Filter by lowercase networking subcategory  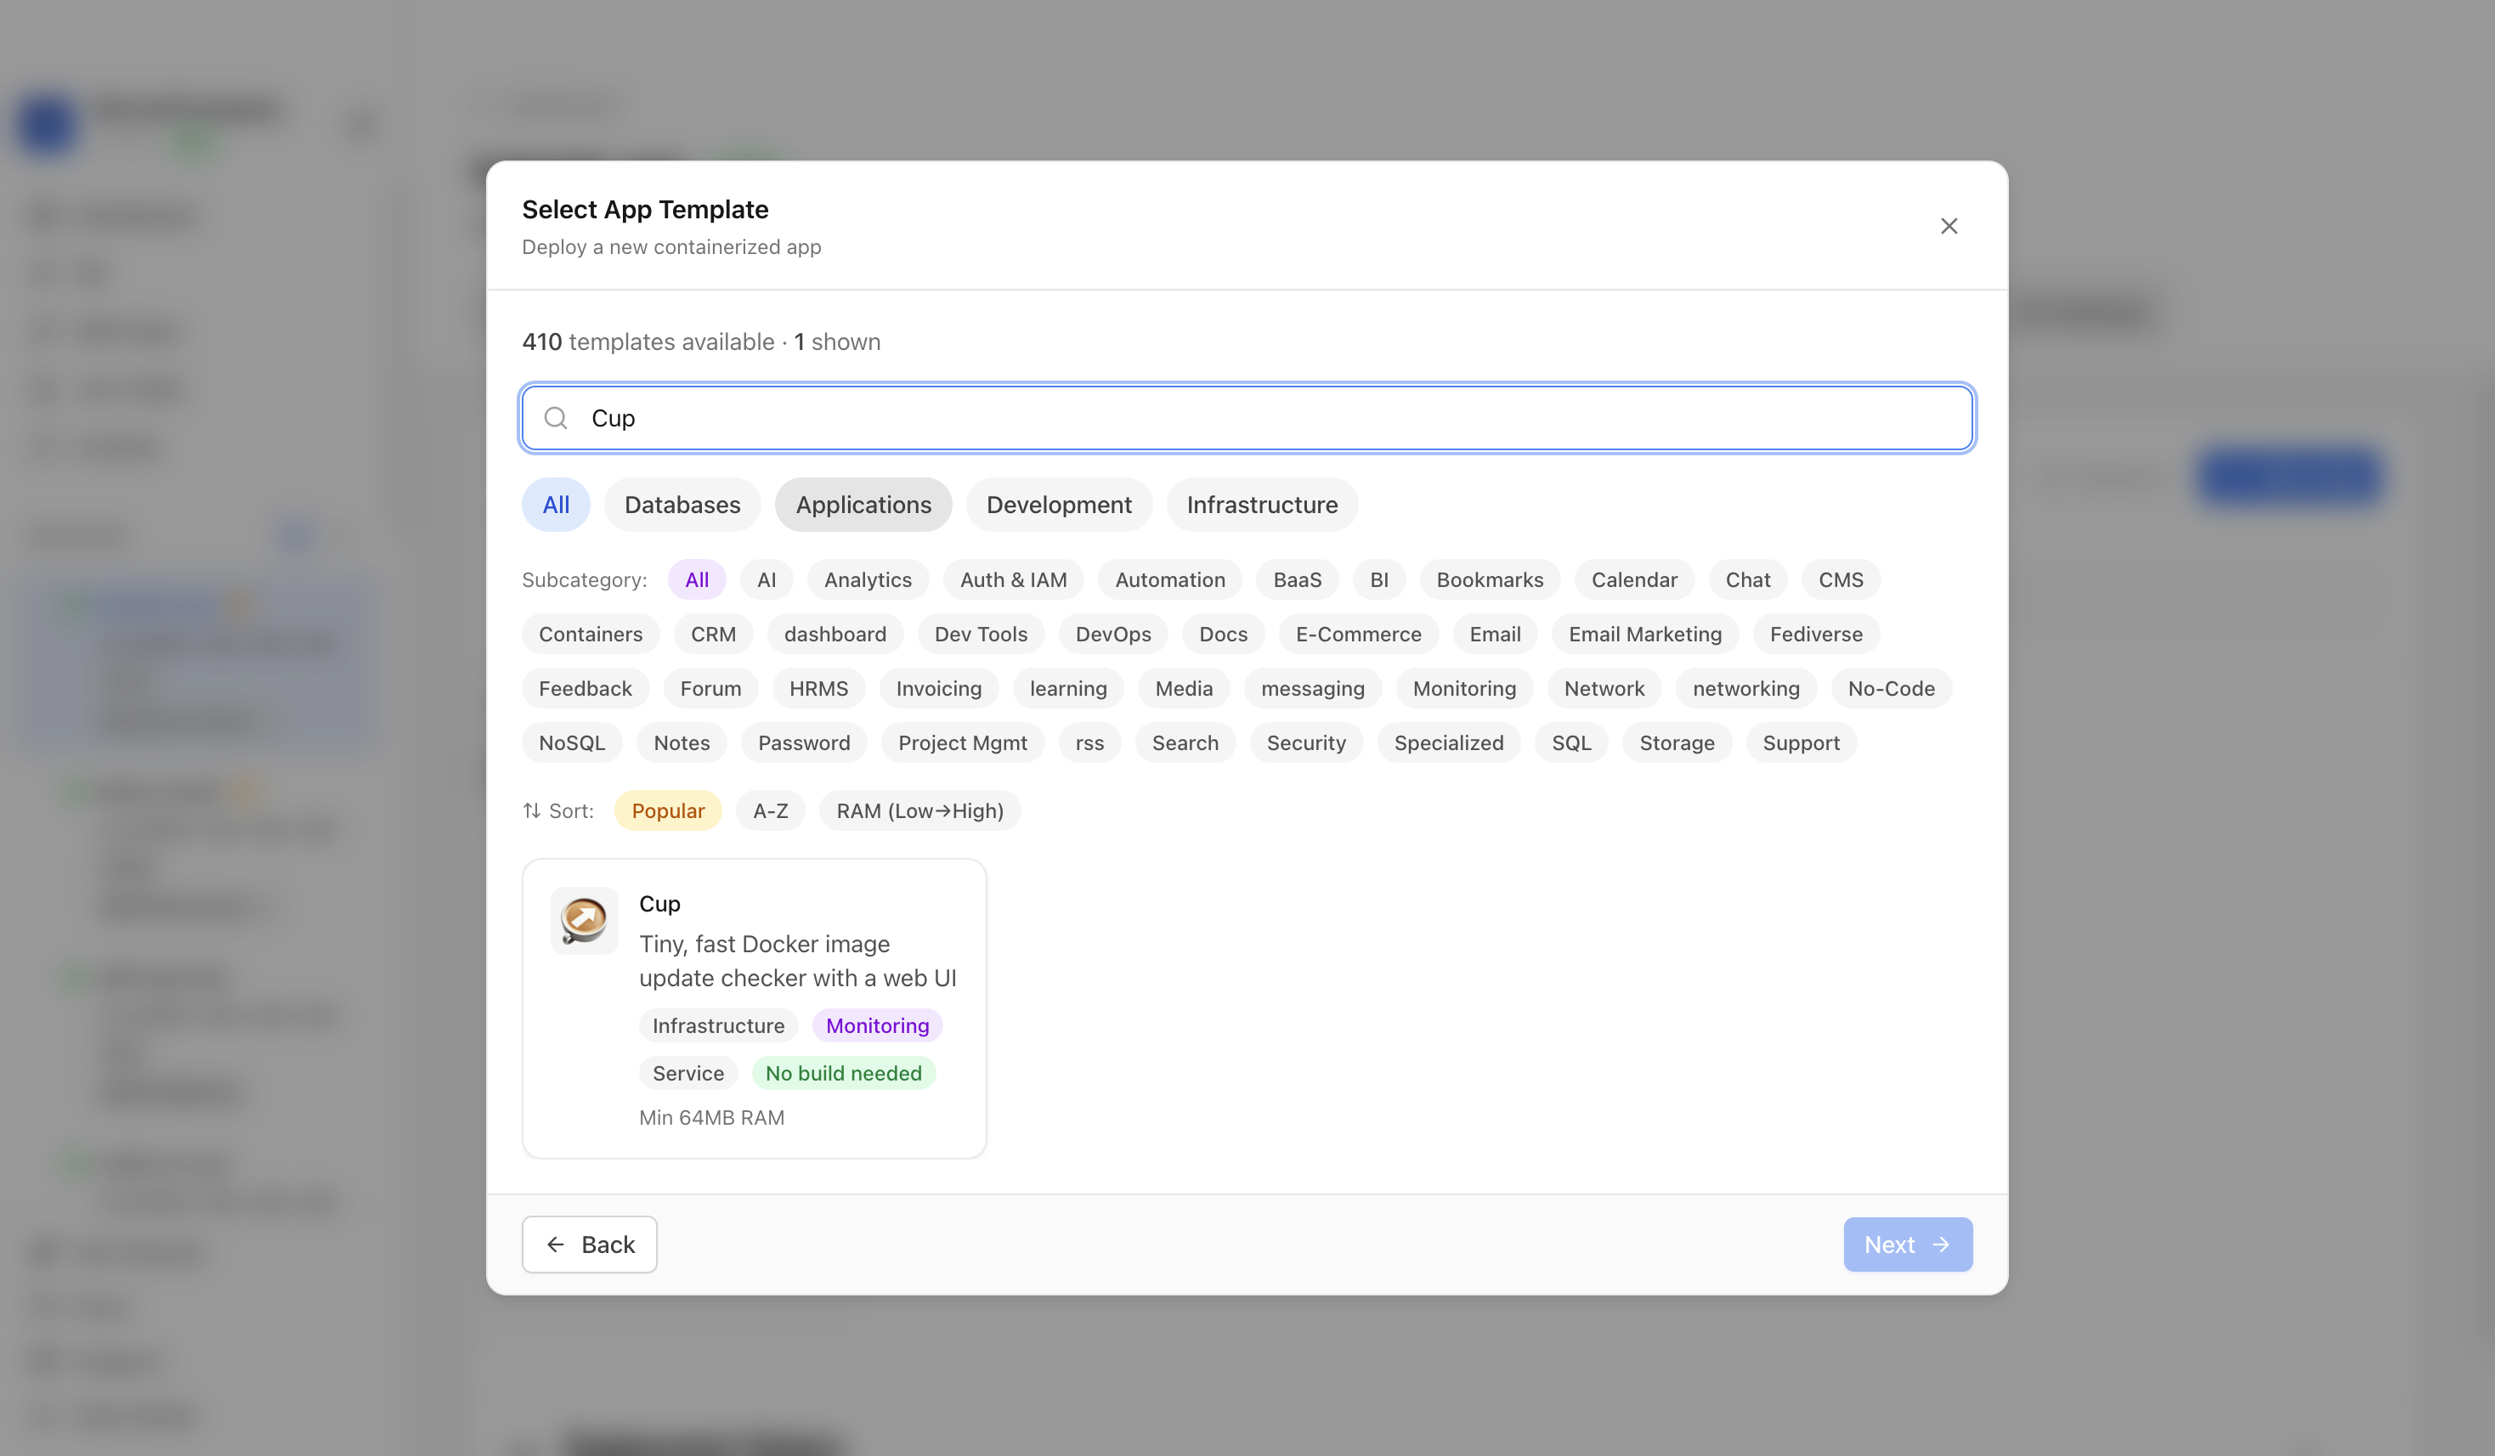tap(1745, 689)
